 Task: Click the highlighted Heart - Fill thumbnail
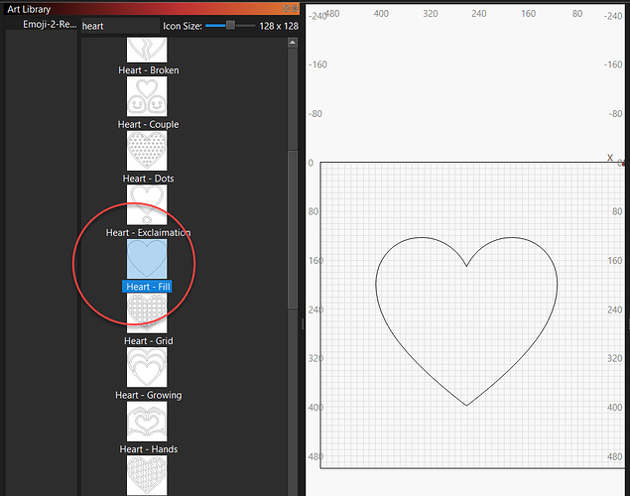147,259
